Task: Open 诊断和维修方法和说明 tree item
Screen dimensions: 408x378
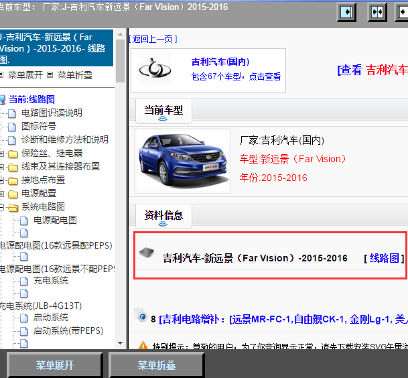Action: point(65,140)
